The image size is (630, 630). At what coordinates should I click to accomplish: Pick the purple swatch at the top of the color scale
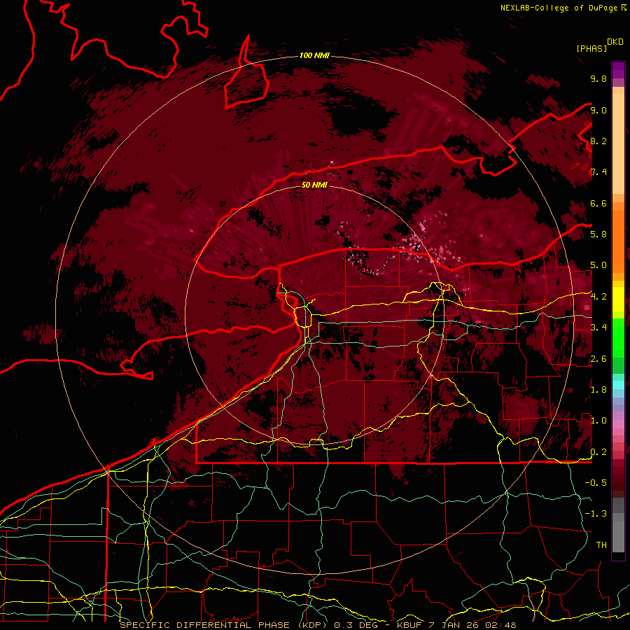pyautogui.click(x=618, y=70)
